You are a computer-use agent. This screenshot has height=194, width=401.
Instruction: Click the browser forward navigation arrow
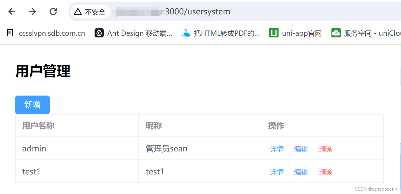pyautogui.click(x=32, y=12)
